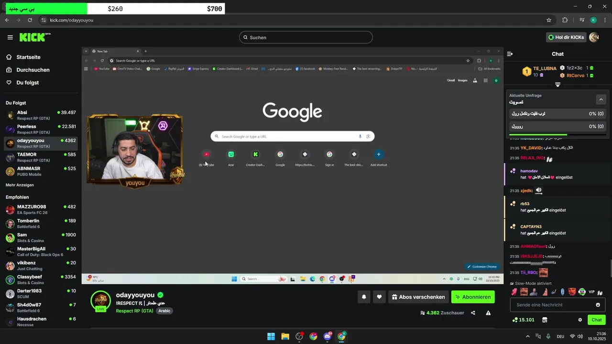Click the notification bell for odayyouyou

[x=364, y=297]
